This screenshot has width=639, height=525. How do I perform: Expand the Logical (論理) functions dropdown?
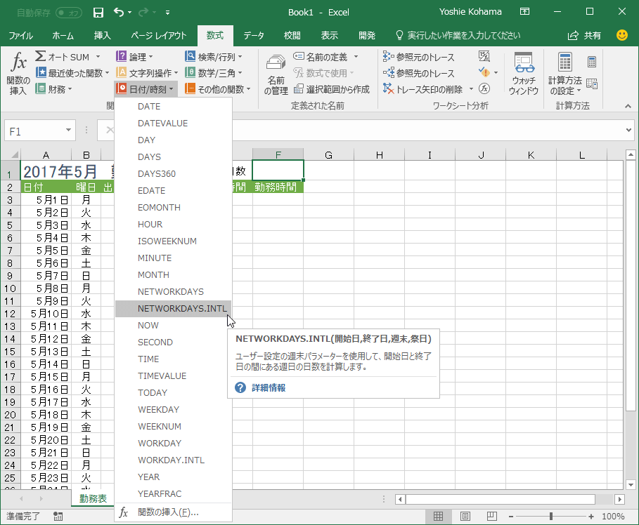135,57
